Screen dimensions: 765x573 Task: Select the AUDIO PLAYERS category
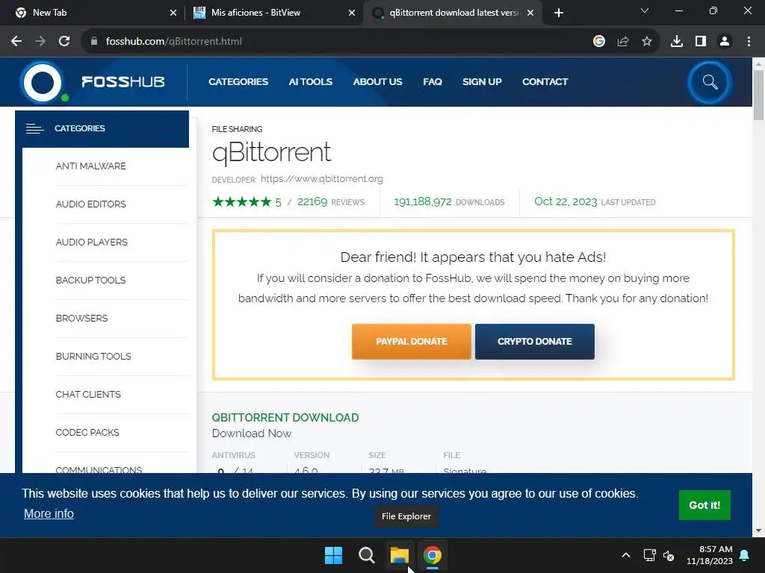pyautogui.click(x=92, y=242)
